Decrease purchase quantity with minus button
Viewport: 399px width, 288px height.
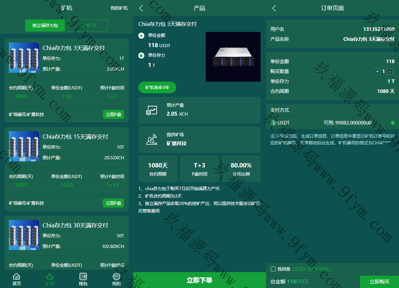pyautogui.click(x=390, y=71)
